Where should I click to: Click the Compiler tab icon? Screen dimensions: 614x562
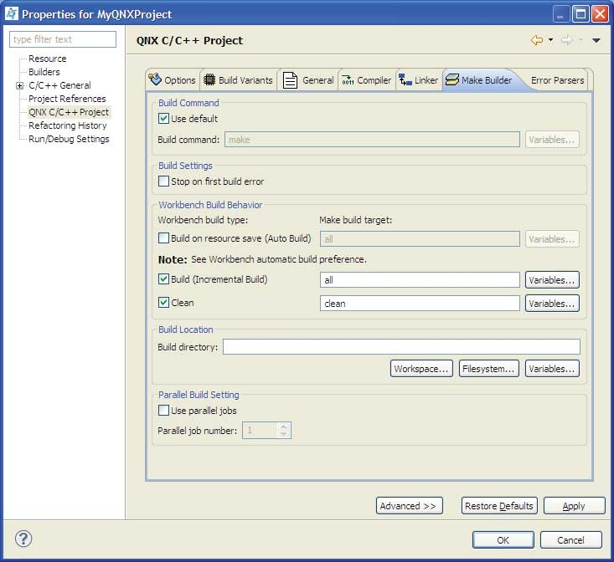point(348,80)
